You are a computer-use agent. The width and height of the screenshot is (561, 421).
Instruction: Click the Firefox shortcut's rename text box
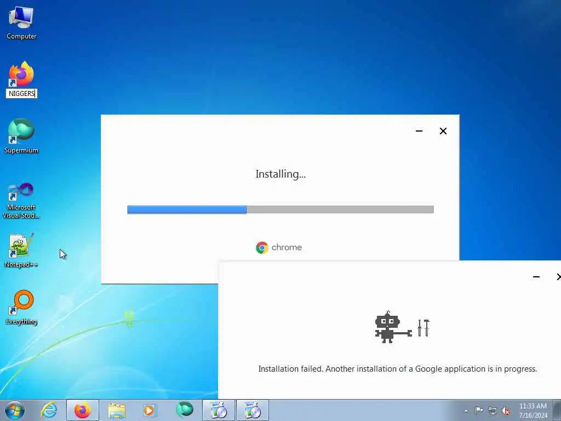(21, 93)
